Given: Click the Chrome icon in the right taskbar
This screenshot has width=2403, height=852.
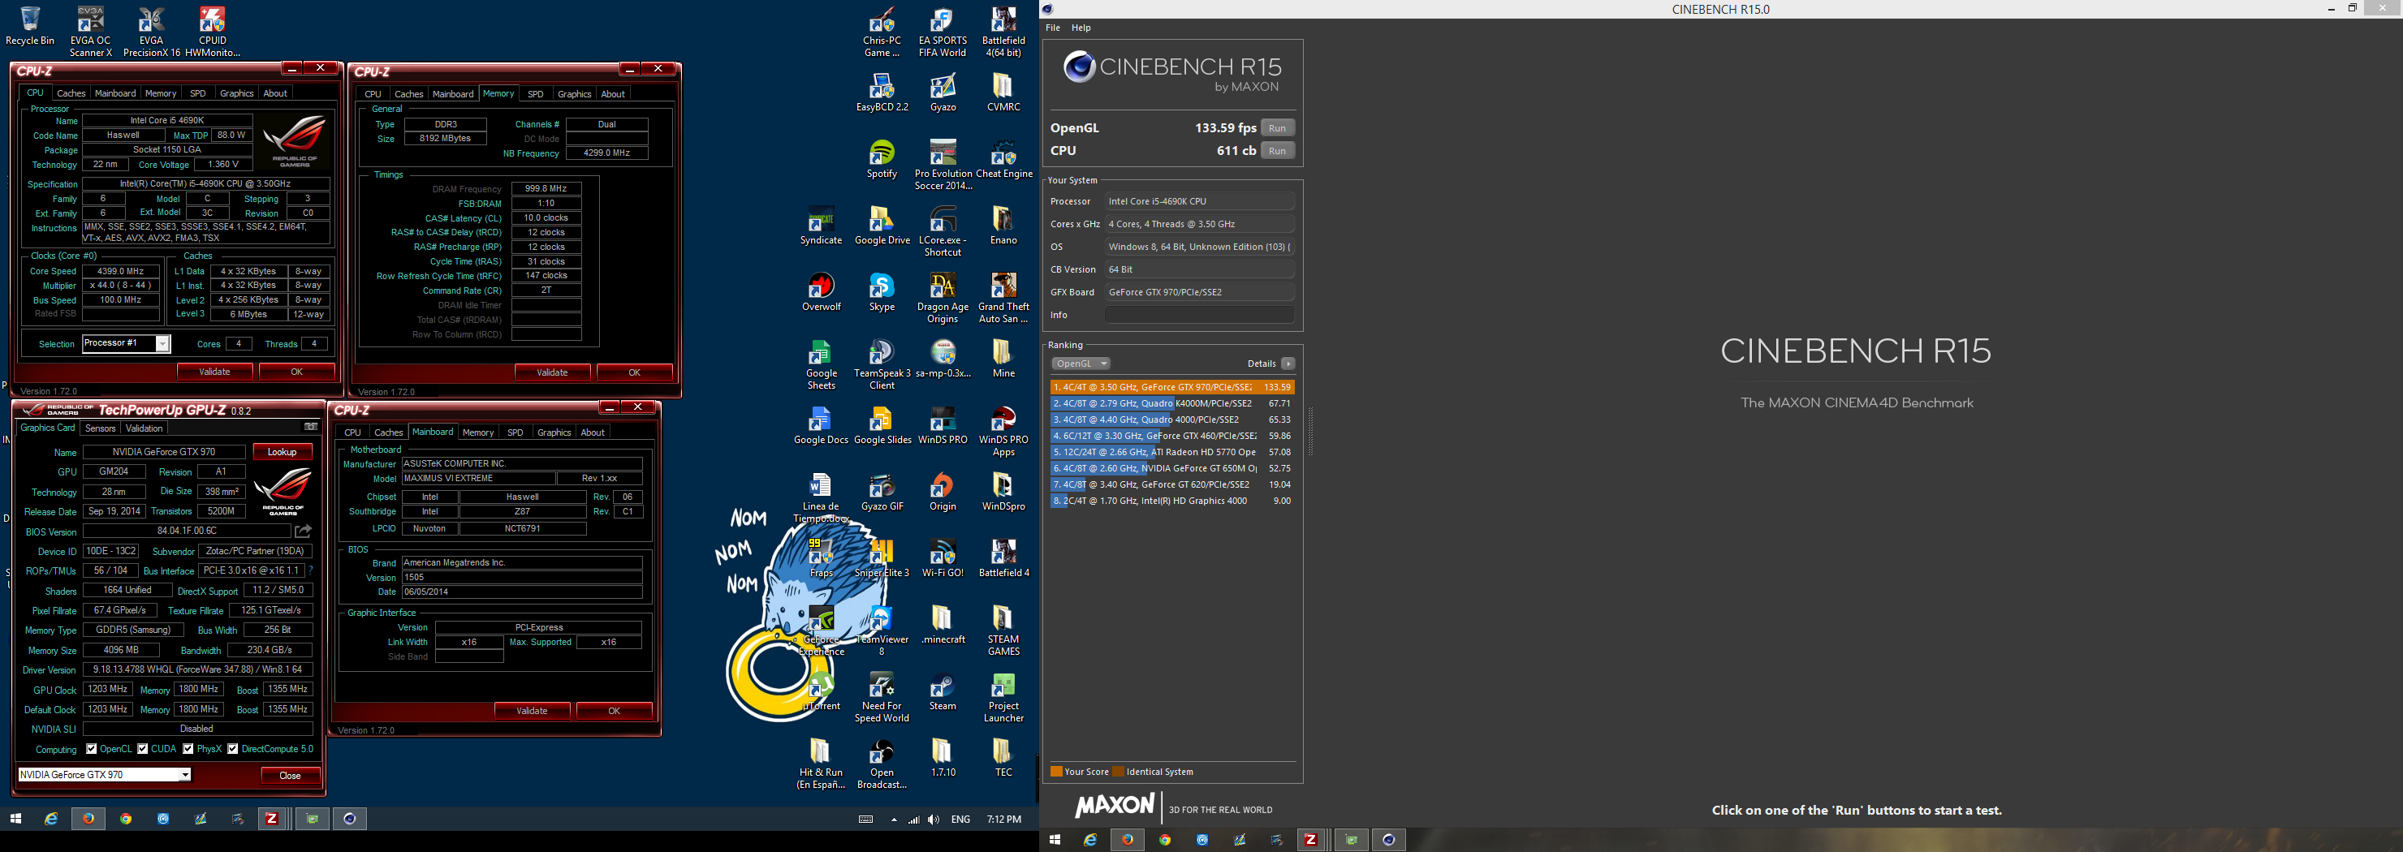Looking at the screenshot, I should [1164, 840].
